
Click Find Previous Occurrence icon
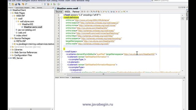coord(94,12)
